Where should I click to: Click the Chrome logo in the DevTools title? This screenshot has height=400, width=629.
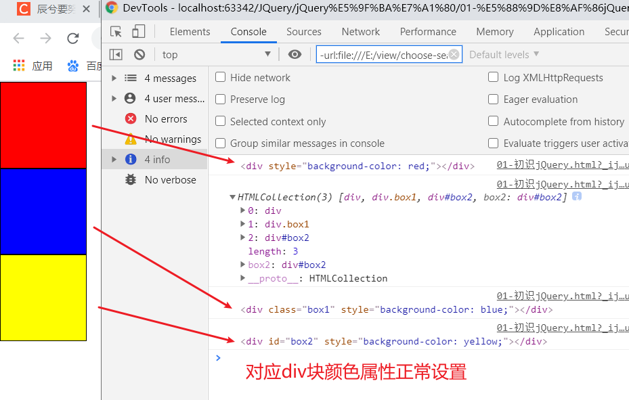pos(112,7)
